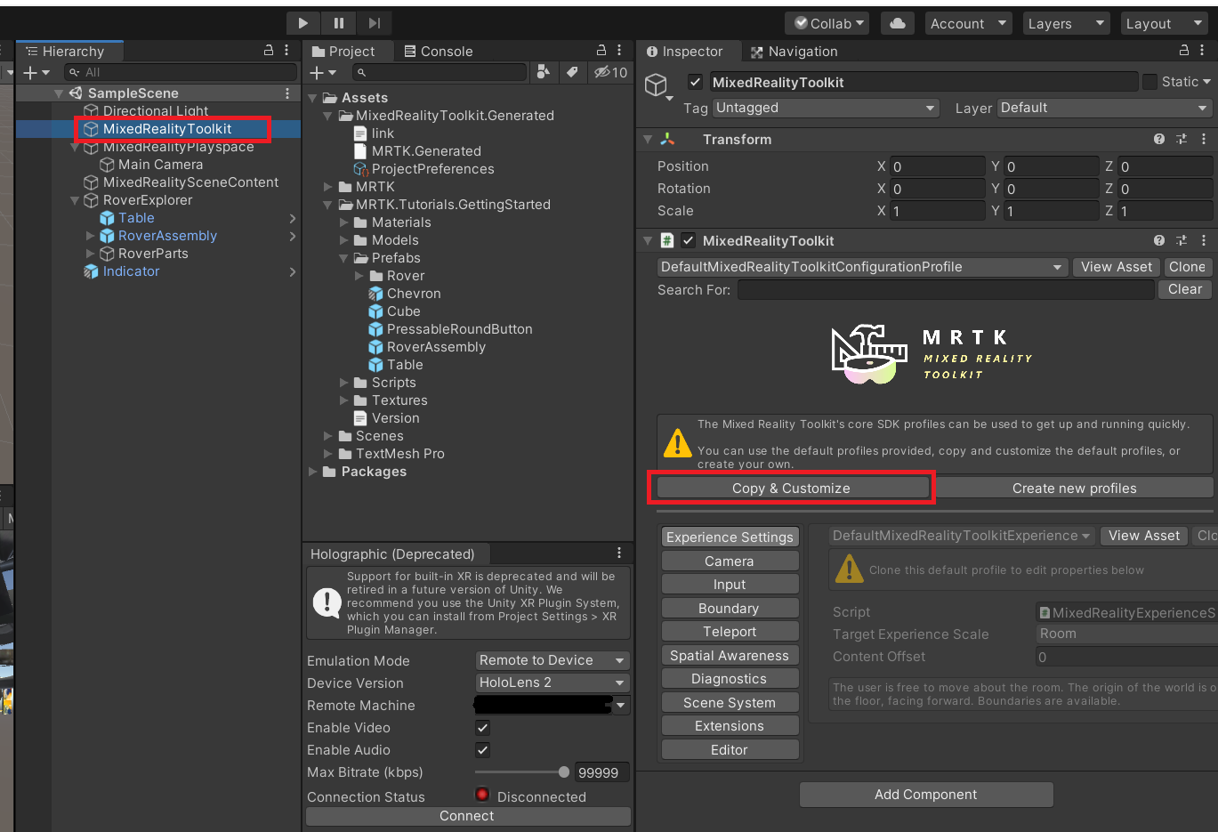Pause the editor with the Pause button
The height and width of the screenshot is (832, 1218).
coord(339,23)
